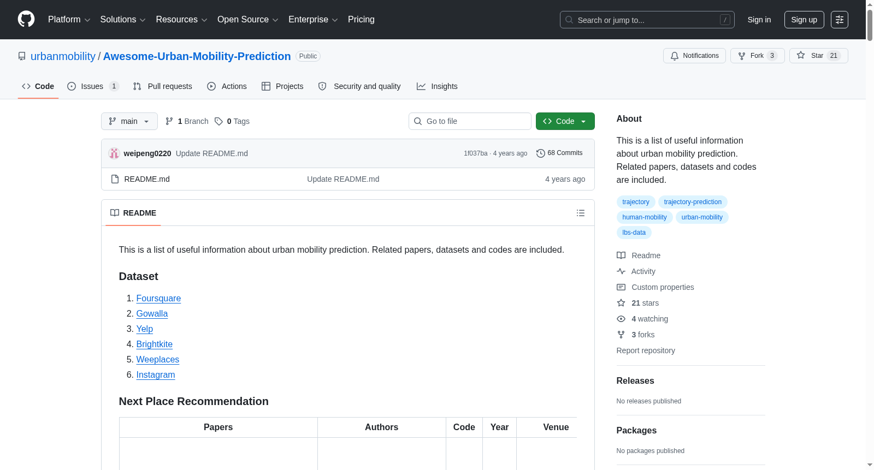The height and width of the screenshot is (470, 874).
Task: Open the Instagram dataset link
Action: click(156, 374)
